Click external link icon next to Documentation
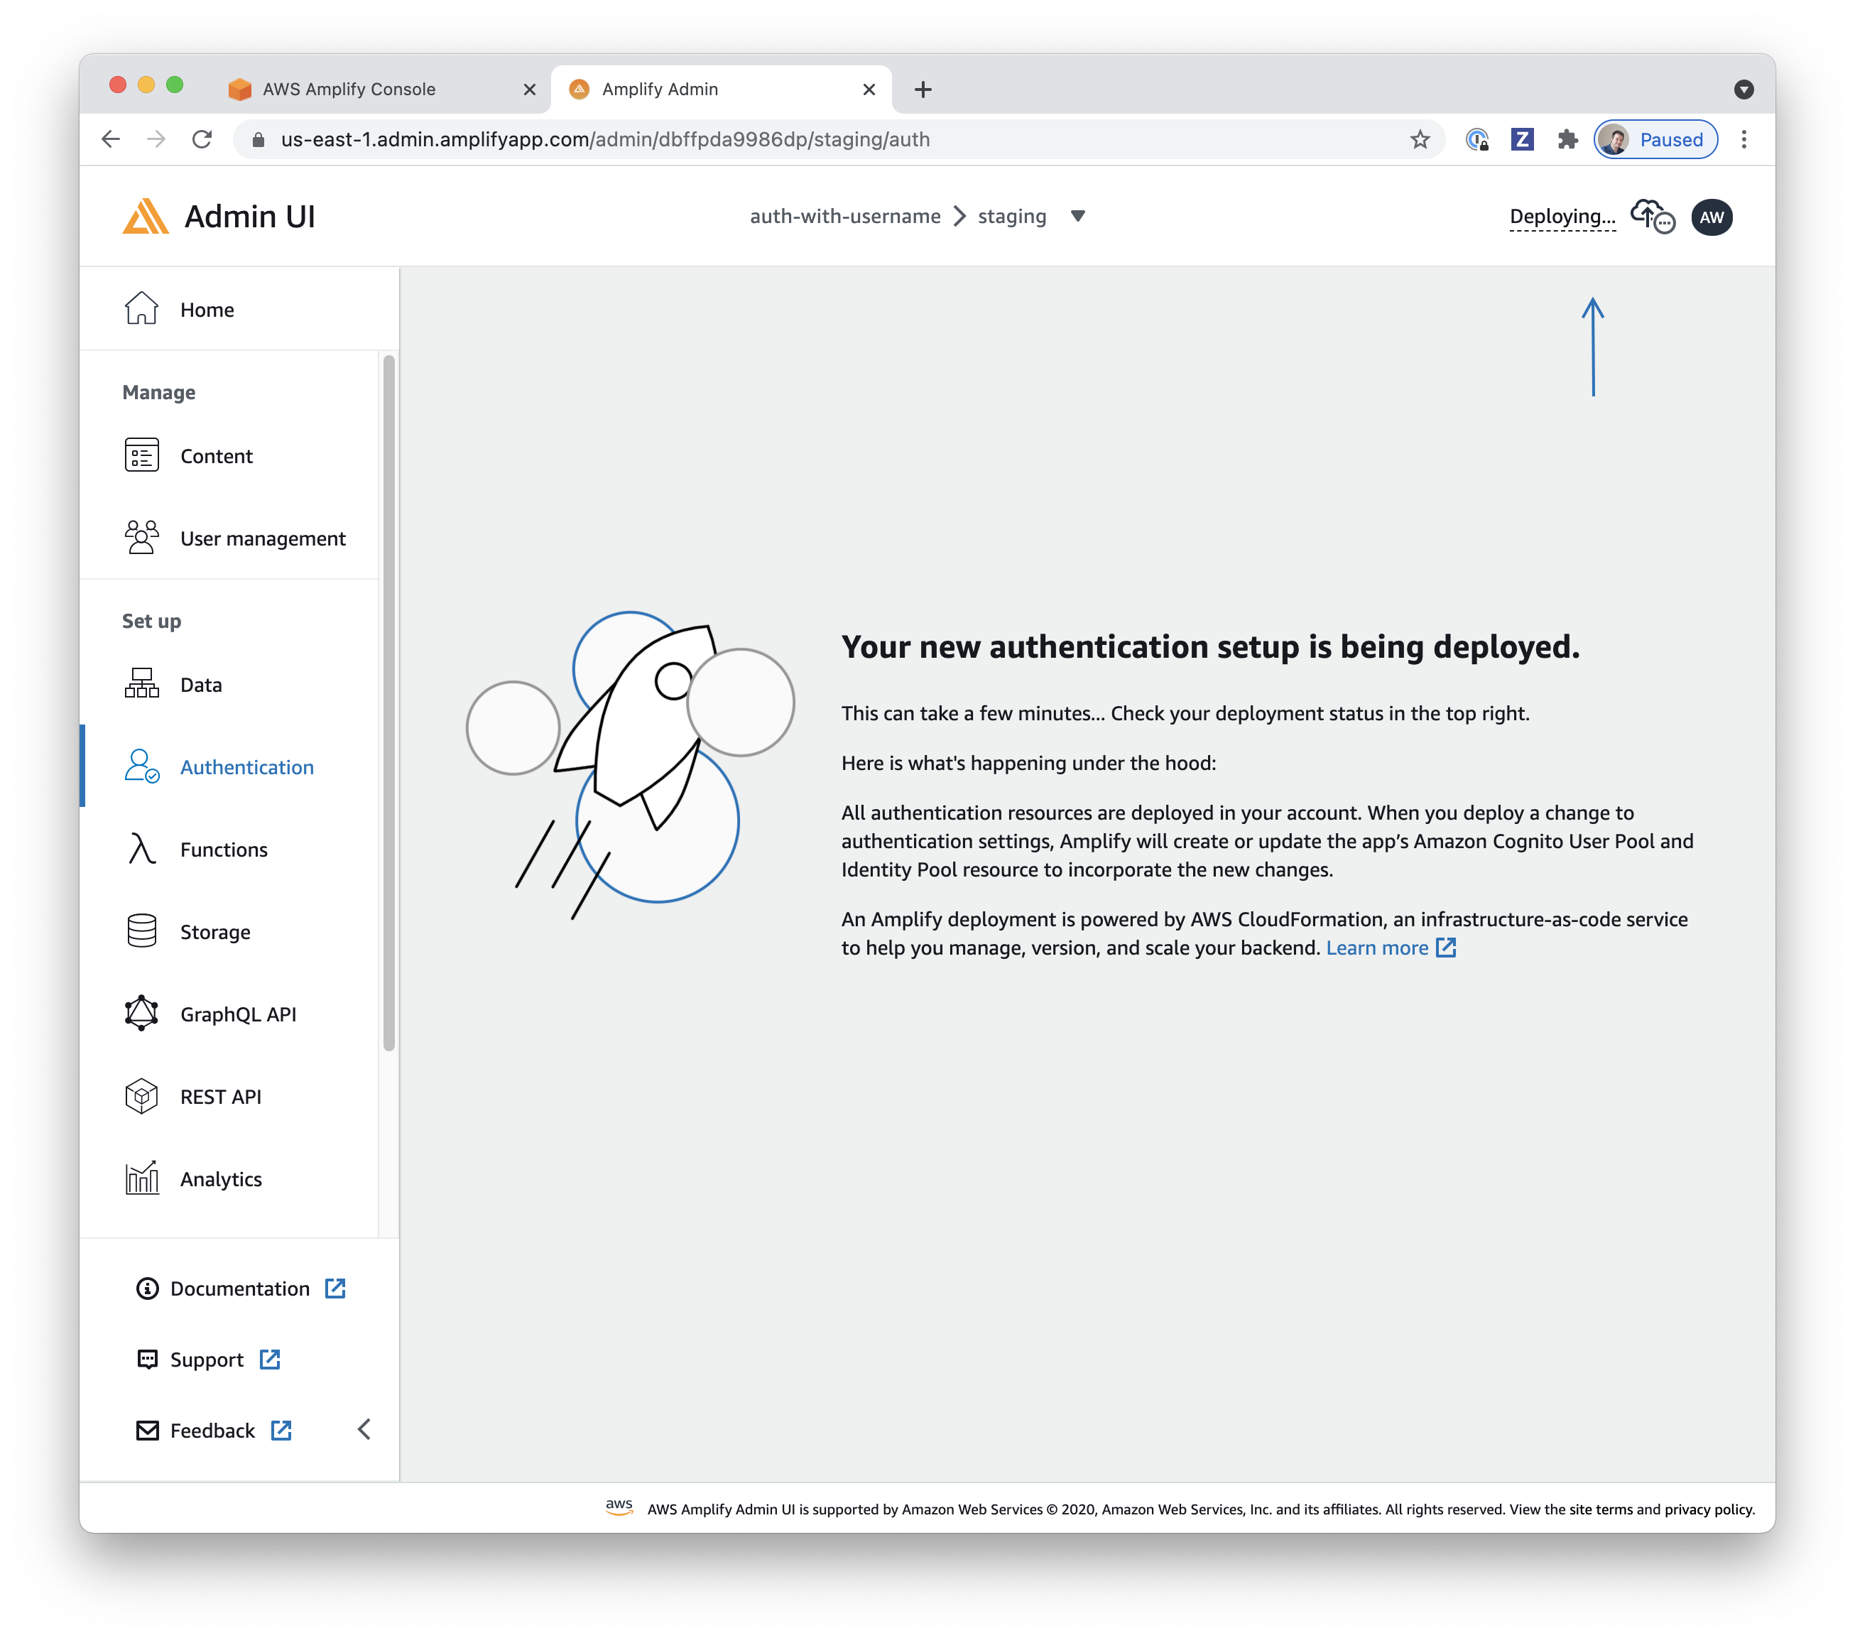This screenshot has width=1855, height=1638. [x=335, y=1289]
